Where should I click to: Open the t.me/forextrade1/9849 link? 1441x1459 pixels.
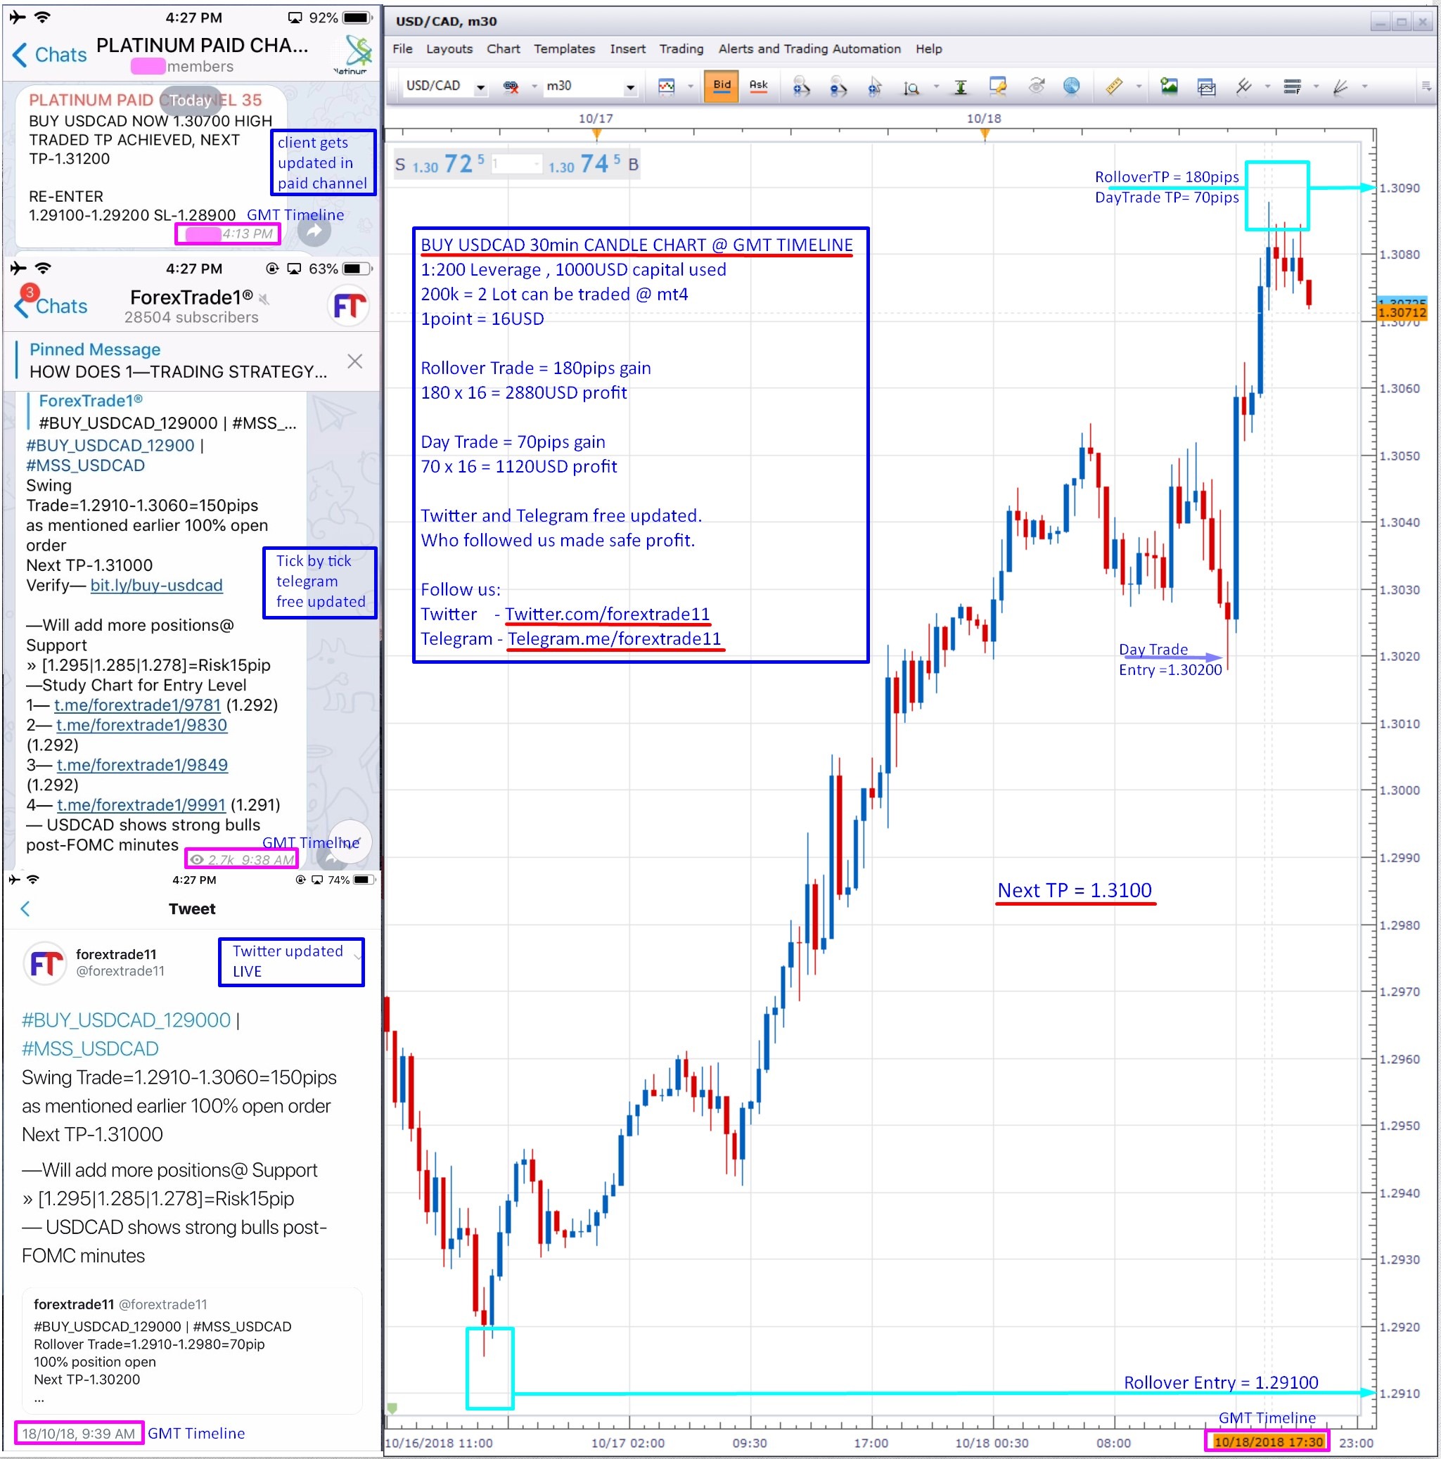tap(142, 765)
